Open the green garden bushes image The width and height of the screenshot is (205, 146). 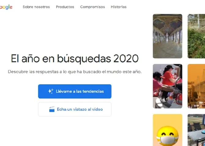(196, 36)
